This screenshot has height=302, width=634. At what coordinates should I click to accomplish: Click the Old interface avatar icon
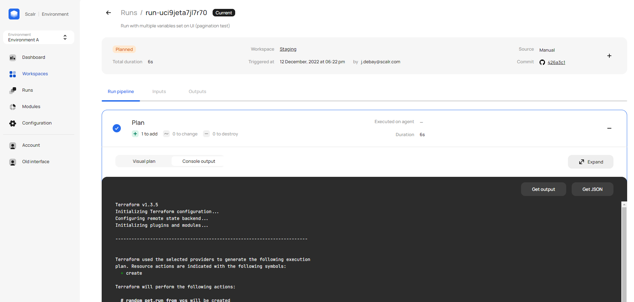click(13, 162)
